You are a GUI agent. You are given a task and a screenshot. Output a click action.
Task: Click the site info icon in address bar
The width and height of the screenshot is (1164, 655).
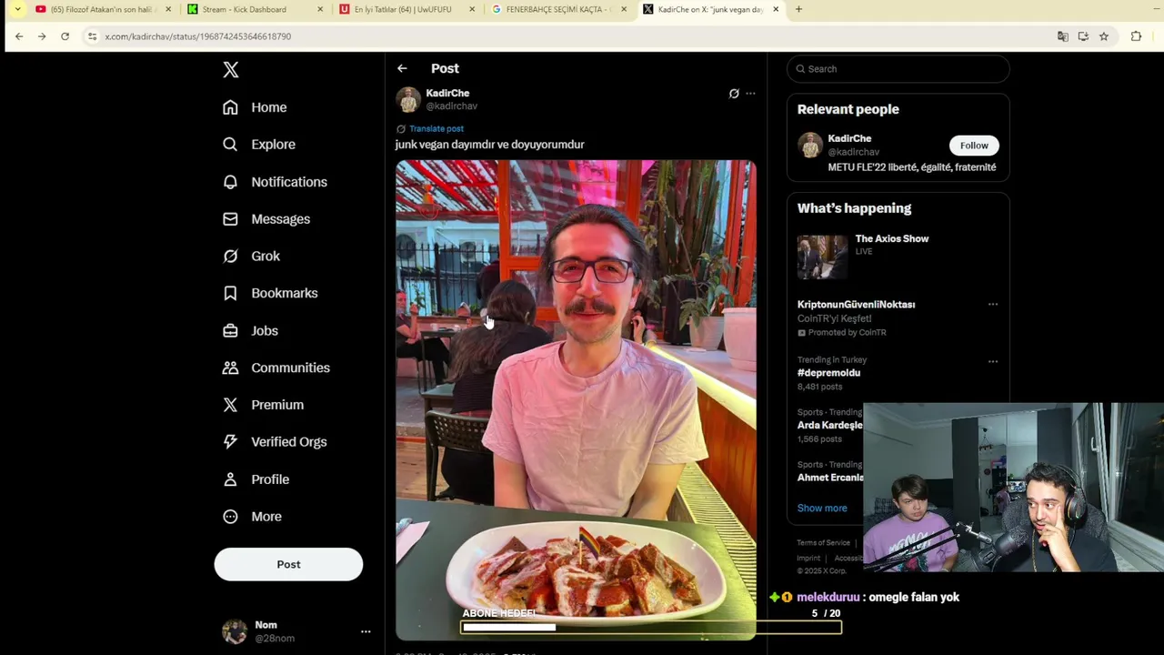pos(92,36)
